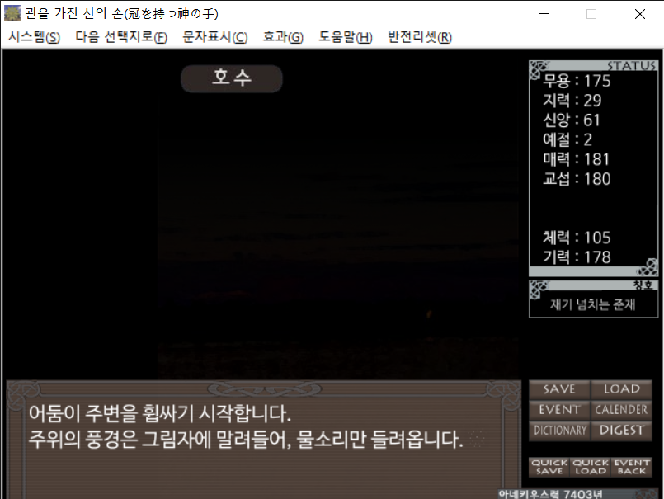Click the 호수 location label
This screenshot has width=664, height=499.
click(232, 78)
